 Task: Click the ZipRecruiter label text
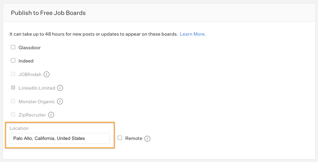(x=32, y=115)
